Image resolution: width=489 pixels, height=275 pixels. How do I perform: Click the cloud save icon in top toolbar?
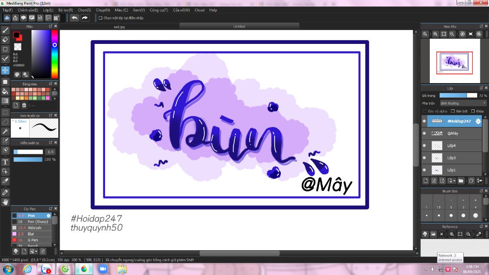7,18
